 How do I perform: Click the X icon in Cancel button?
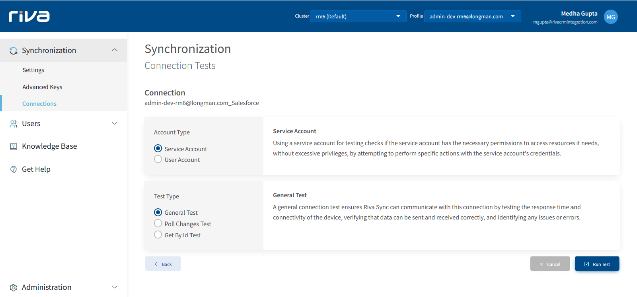[x=541, y=264]
